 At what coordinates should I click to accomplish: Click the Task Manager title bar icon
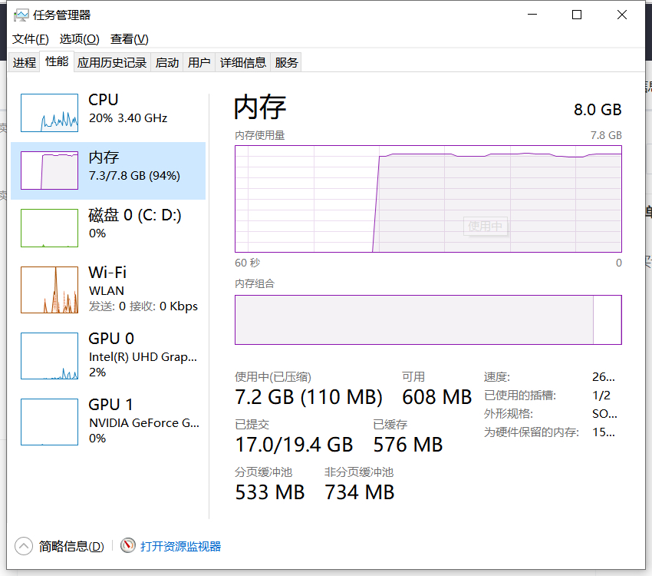pyautogui.click(x=21, y=15)
